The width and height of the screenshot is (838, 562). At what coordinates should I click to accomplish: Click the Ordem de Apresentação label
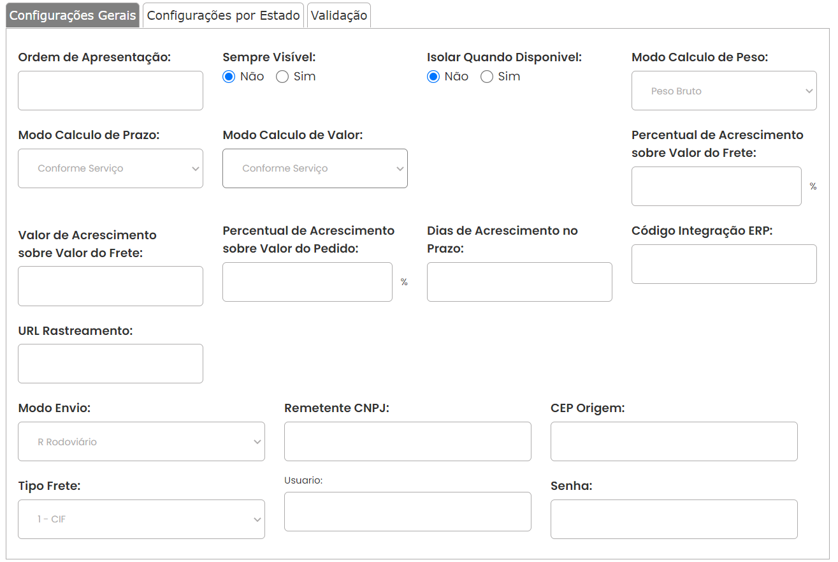[x=95, y=57]
